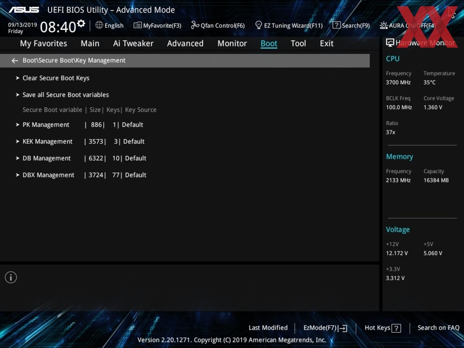464x348 pixels.
Task: Click the date 09/13/2019
Action: (23, 25)
